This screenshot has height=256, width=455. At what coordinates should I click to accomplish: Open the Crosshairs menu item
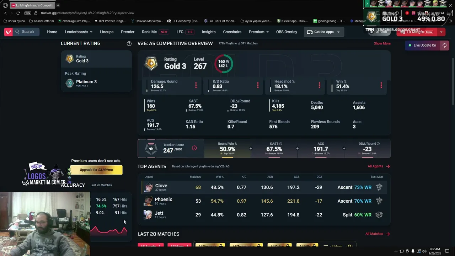232,32
